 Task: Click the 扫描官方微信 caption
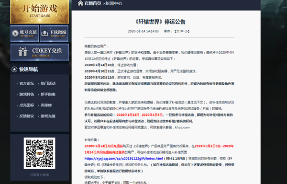click(40, 175)
